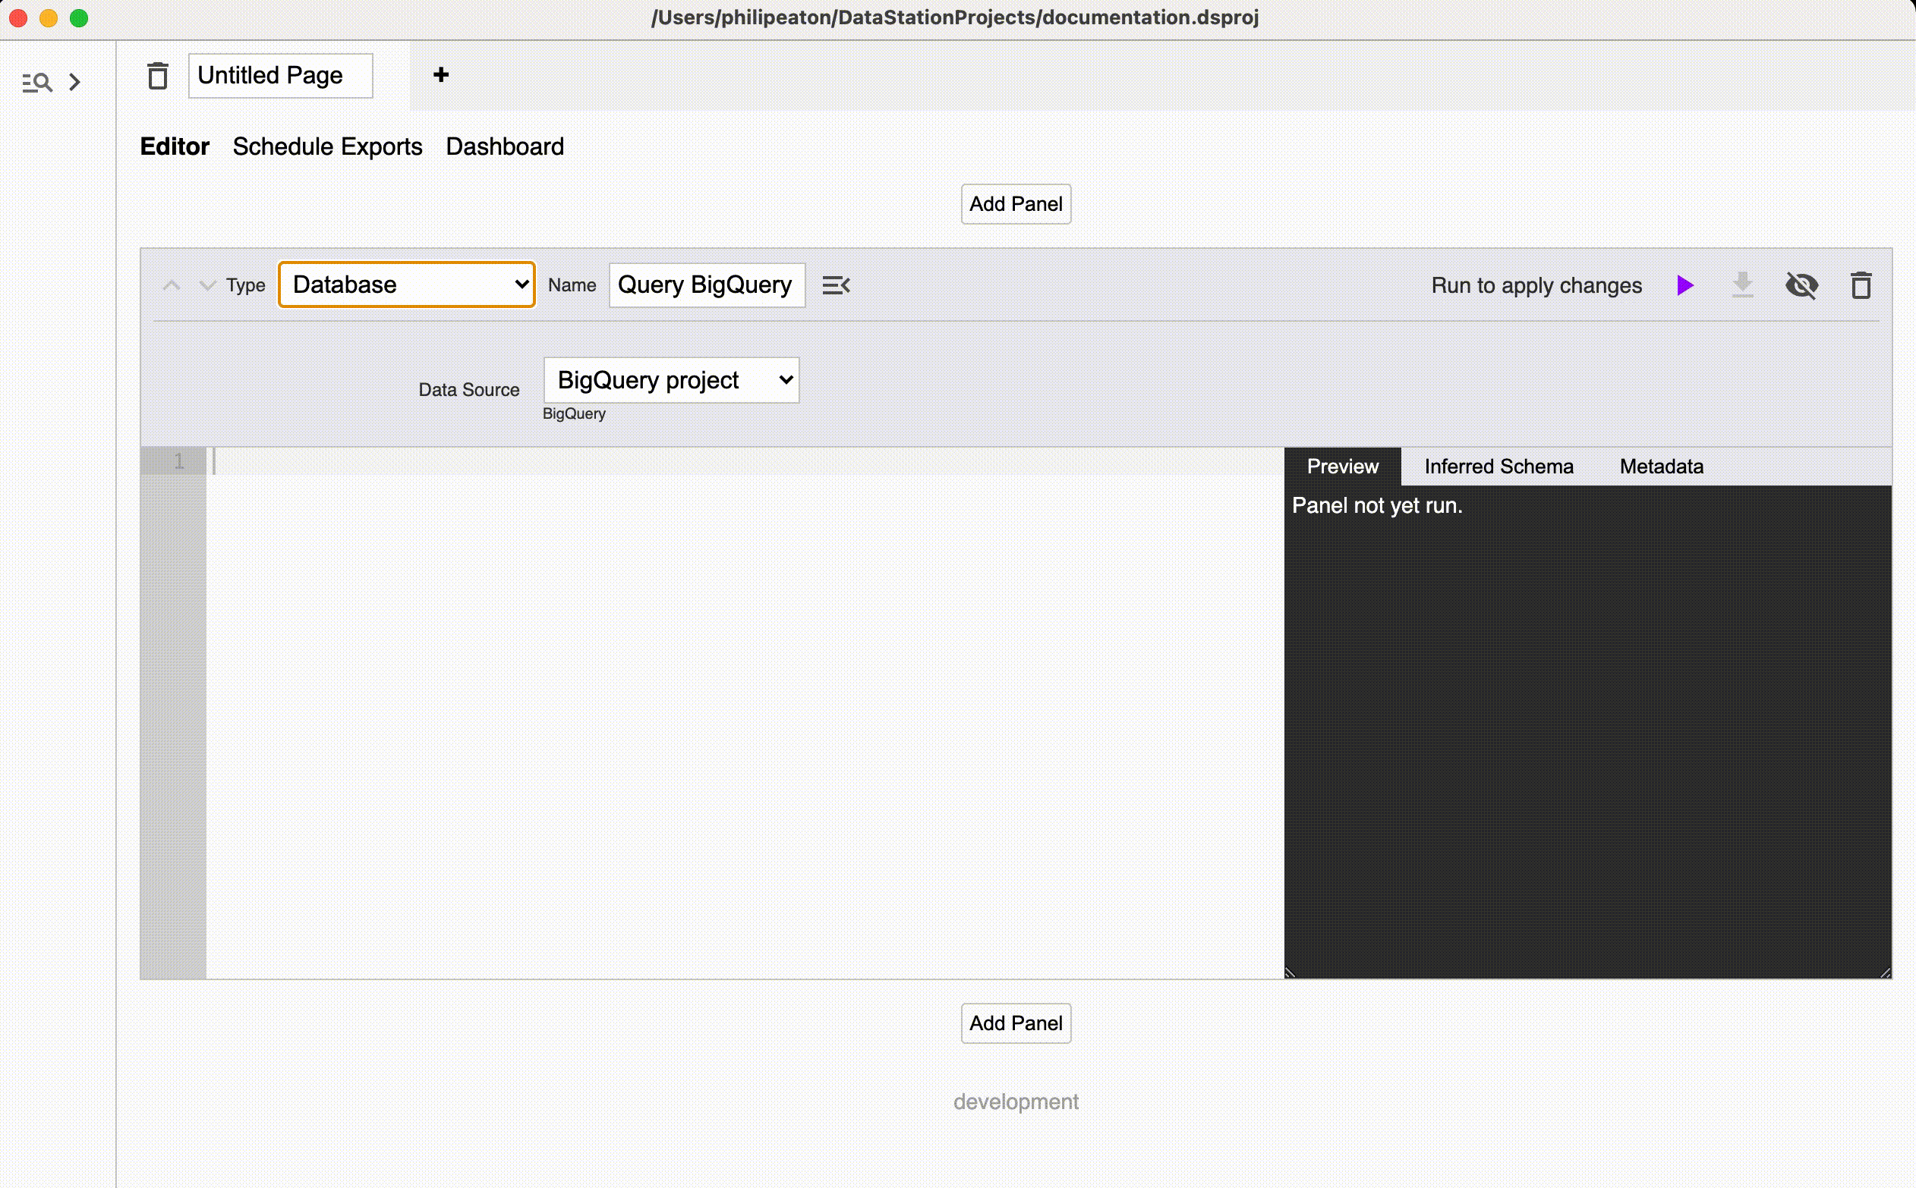The height and width of the screenshot is (1188, 1916).
Task: Click the Add Panel button at bottom
Action: (1016, 1023)
